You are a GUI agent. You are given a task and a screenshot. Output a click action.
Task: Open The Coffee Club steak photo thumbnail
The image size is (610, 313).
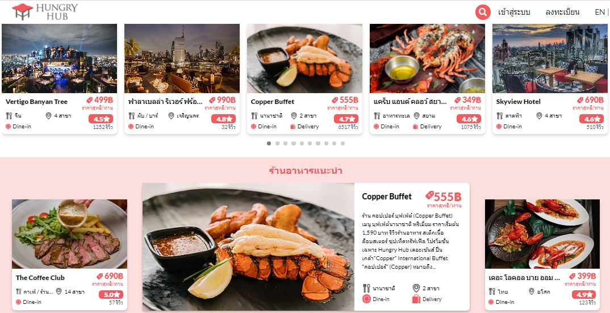pos(70,234)
